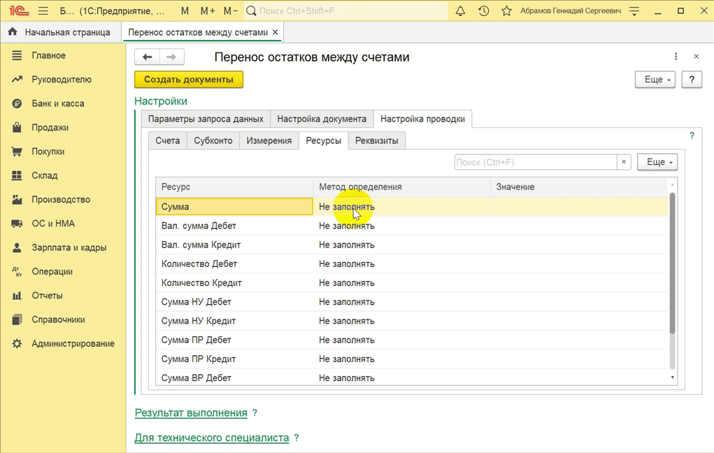Click the Поиск (Ctrl+F) input field
Screen dimensions: 714x453
[535, 162]
